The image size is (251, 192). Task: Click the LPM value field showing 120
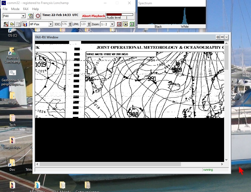(83, 24)
